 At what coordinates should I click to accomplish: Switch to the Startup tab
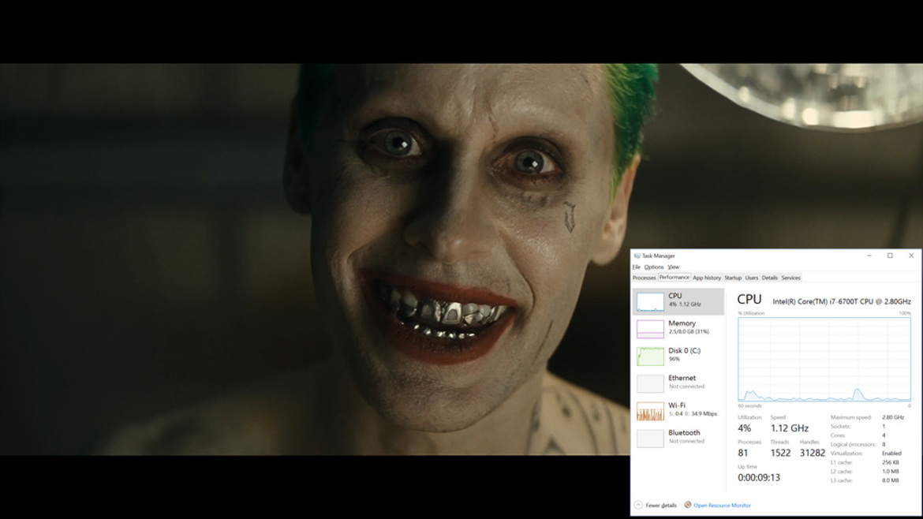[x=733, y=278]
